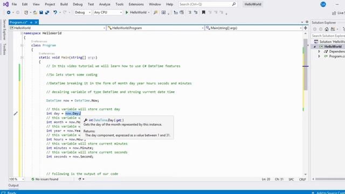
Task: Click the search magnifier icon in the Quick Launch box
Action: 233,4
